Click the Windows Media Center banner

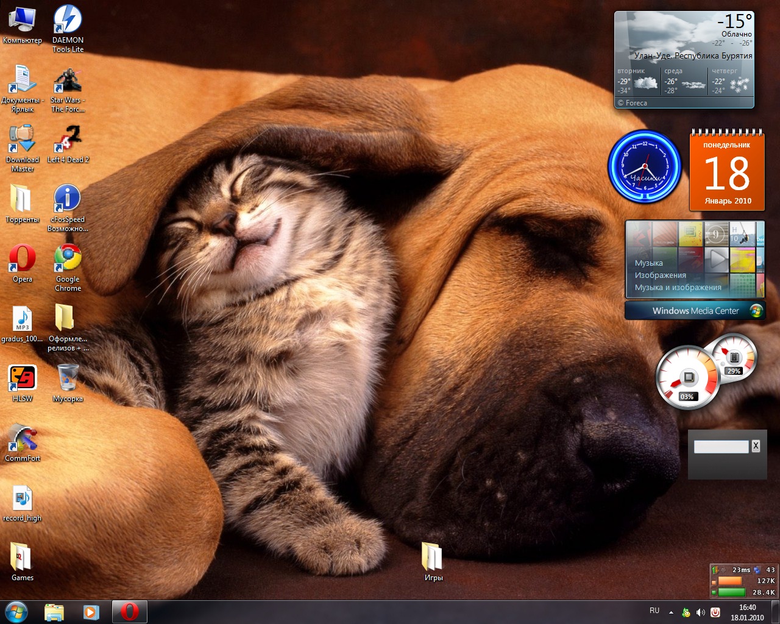tap(695, 311)
